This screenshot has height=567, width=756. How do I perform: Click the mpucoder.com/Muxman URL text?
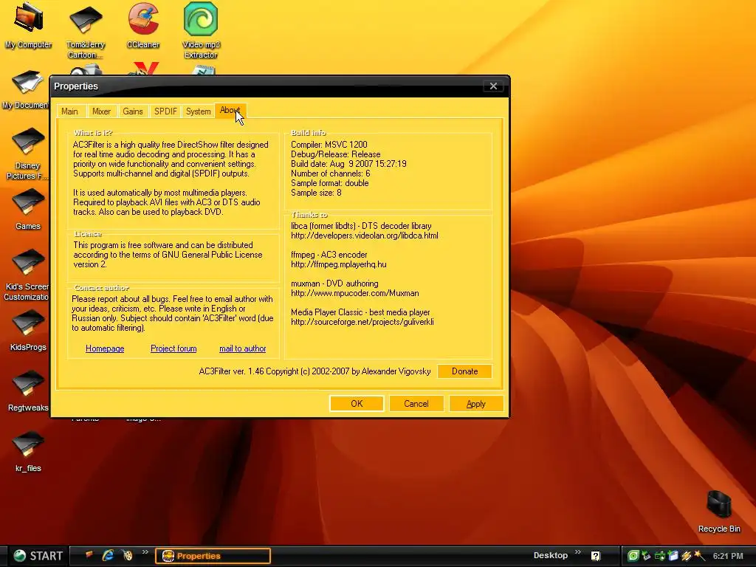(355, 293)
